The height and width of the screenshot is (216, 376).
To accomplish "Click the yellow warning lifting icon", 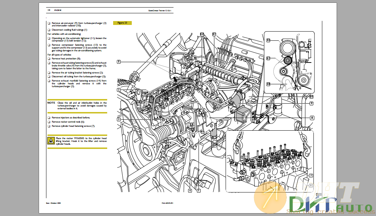I will coord(51,141).
